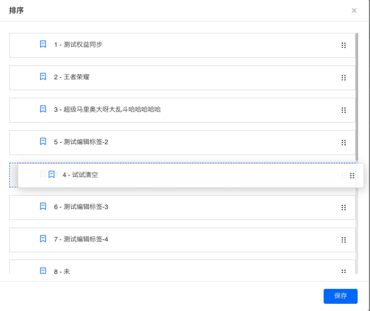Click the bookmark icon for 测试编辑标签-2

(43, 142)
